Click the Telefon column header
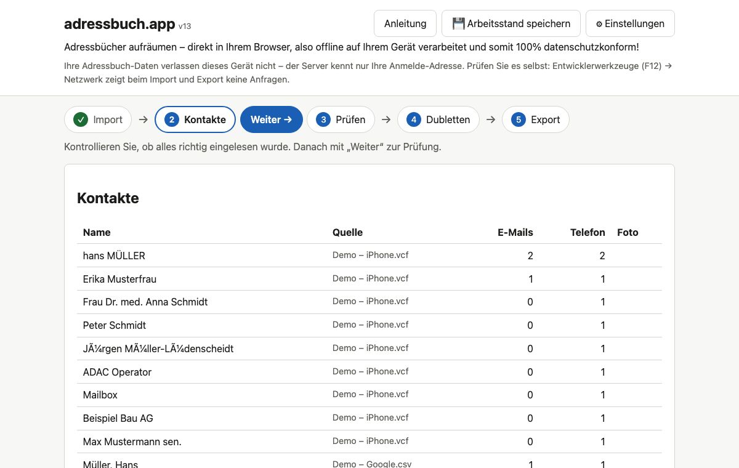Image resolution: width=739 pixels, height=468 pixels. [x=588, y=232]
